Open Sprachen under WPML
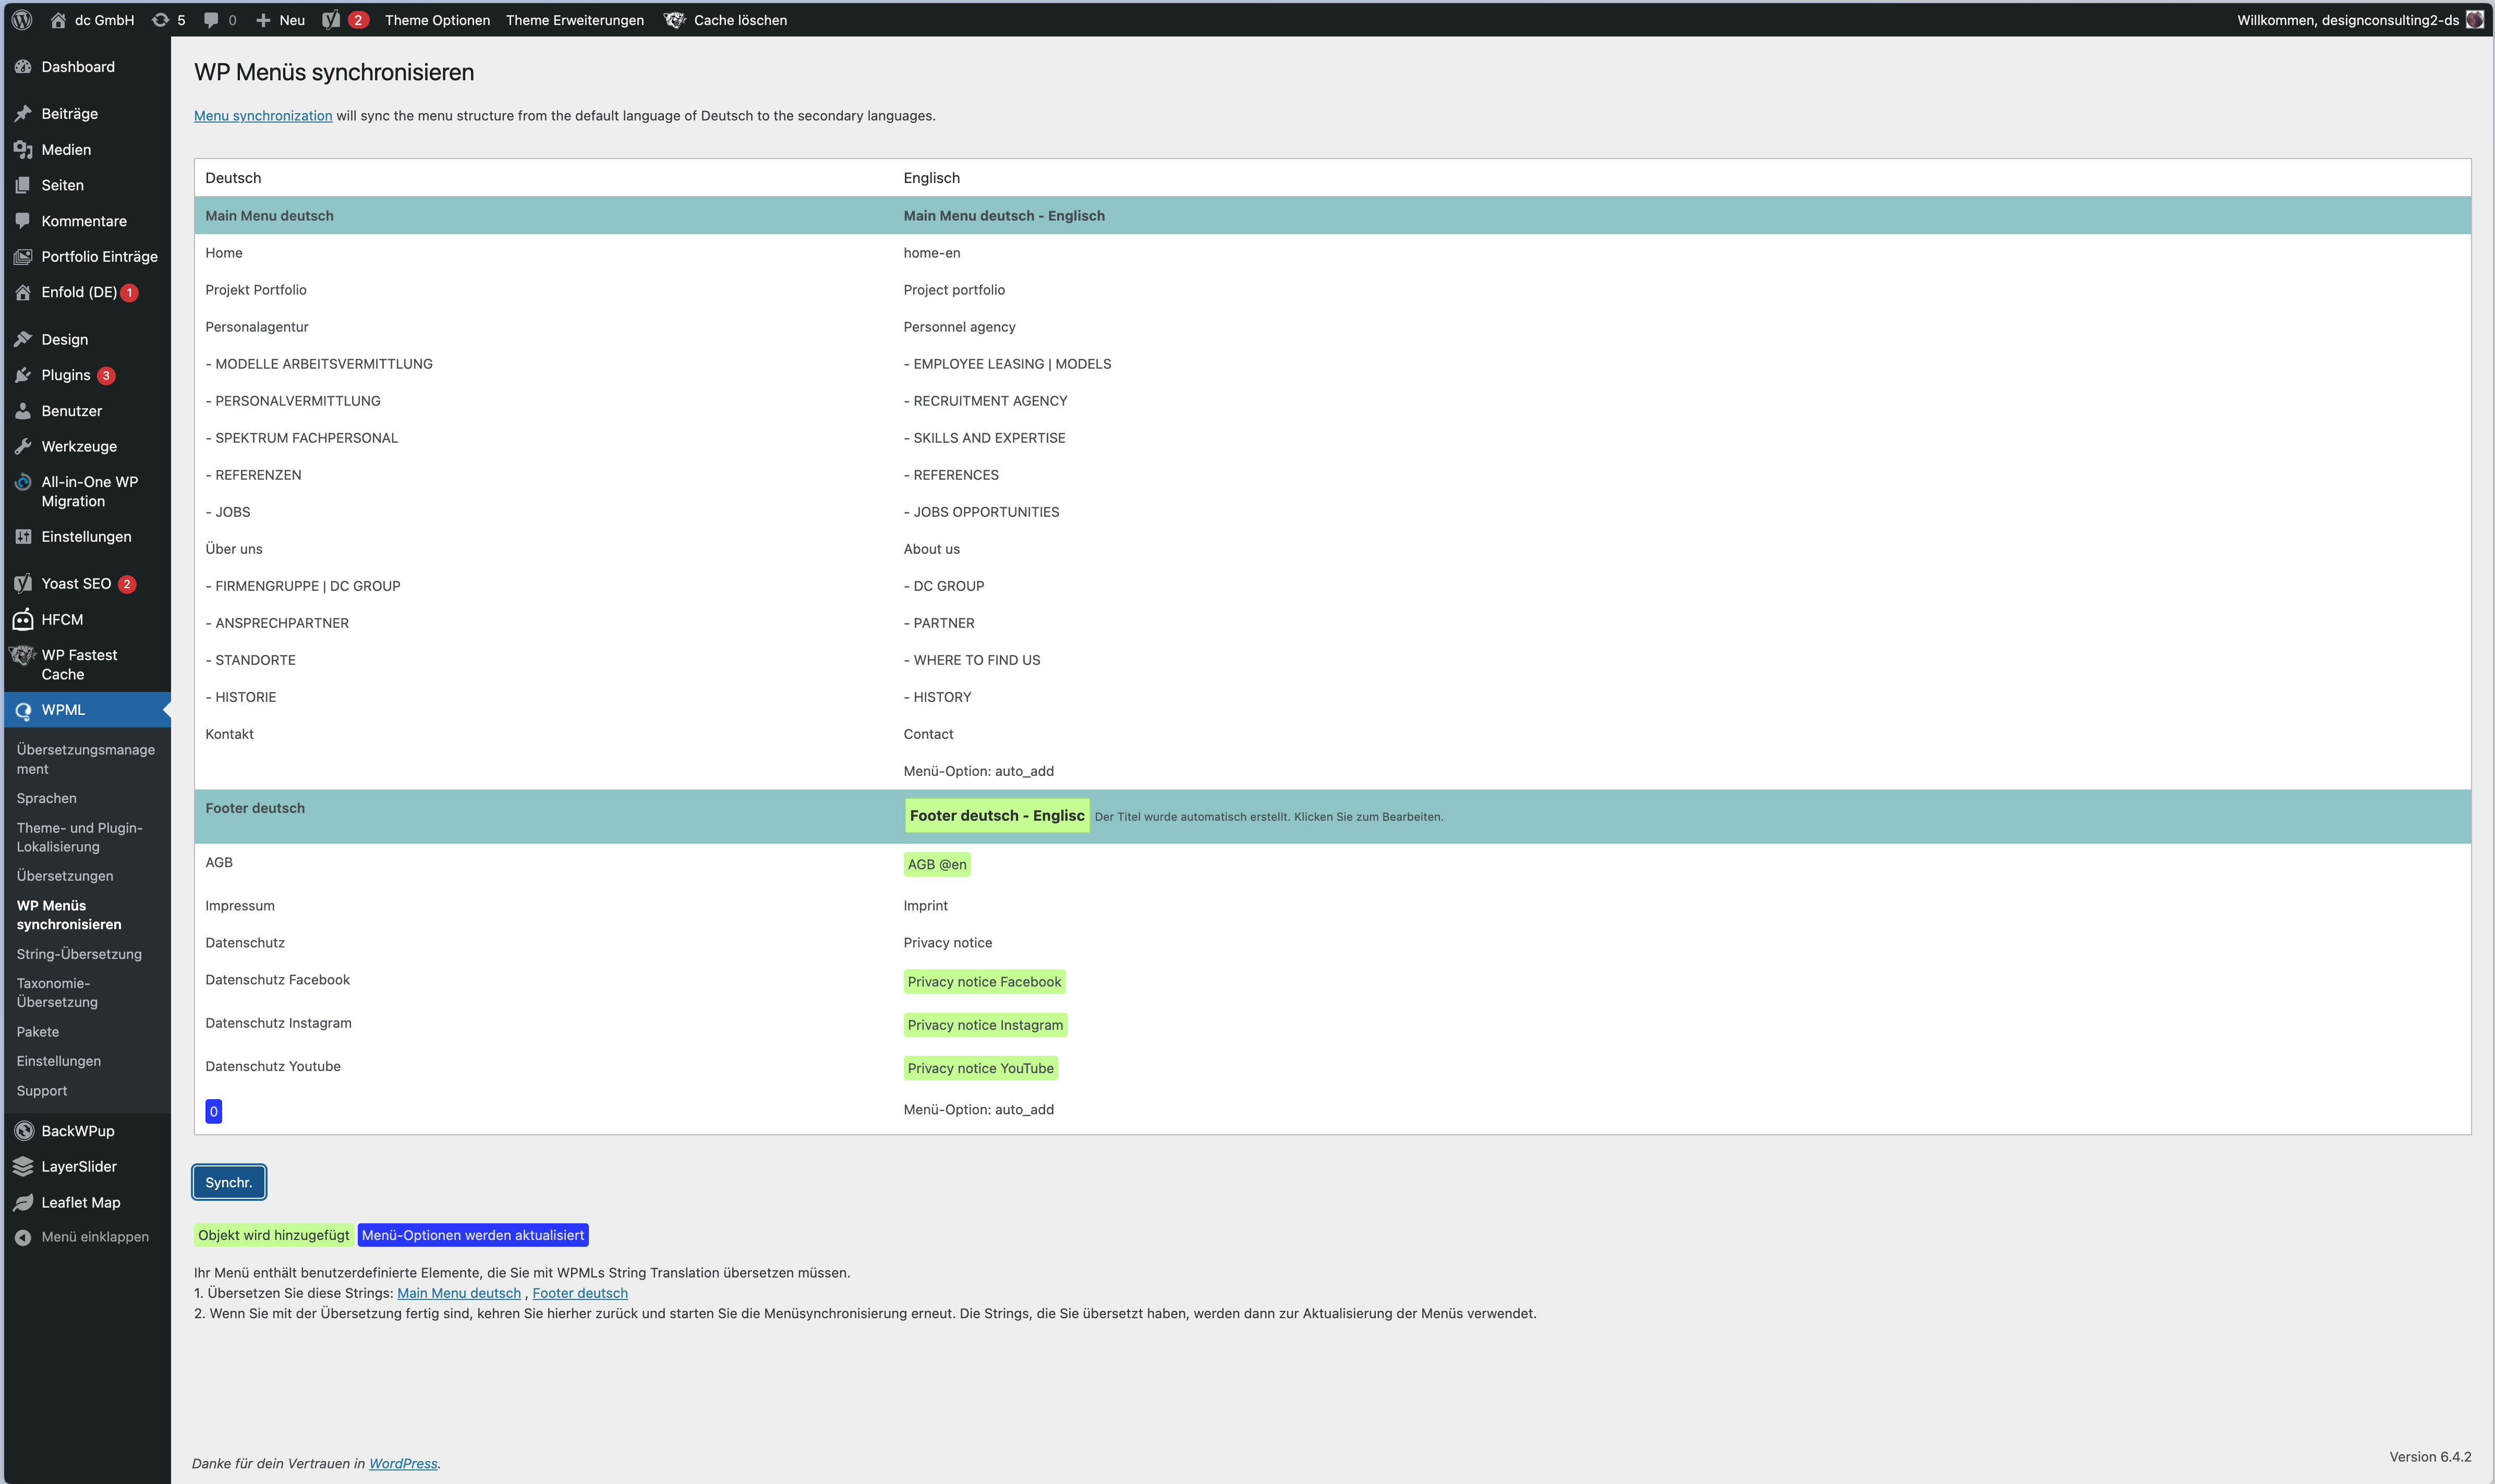 coord(47,798)
